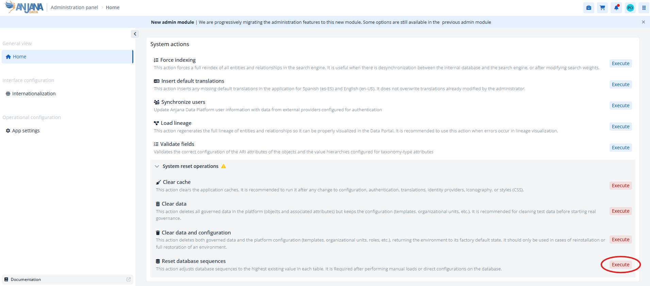Open the shopping cart icon
Screen dimensions: 650x286
tap(602, 8)
